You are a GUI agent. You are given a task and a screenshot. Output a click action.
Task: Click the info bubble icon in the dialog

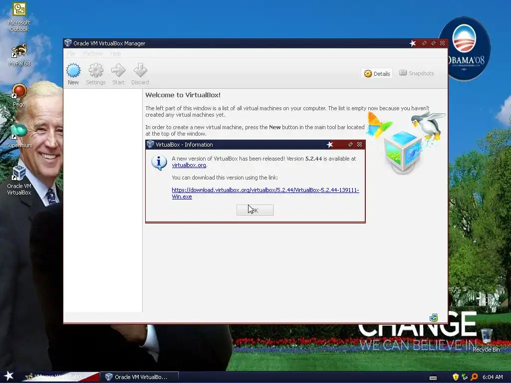[x=159, y=163]
